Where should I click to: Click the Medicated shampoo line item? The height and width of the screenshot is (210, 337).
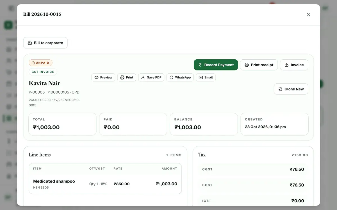tap(105, 184)
